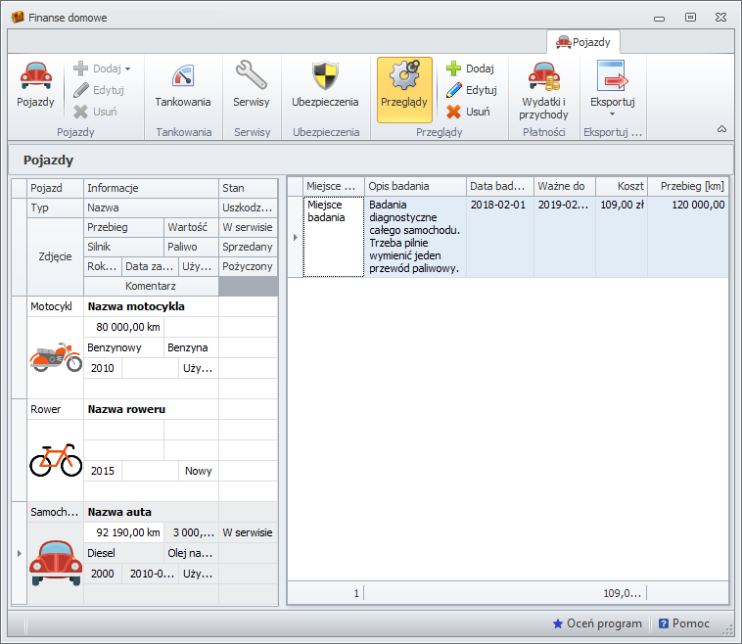Click the bicycle thumbnail image
742x644 pixels.
(56, 459)
